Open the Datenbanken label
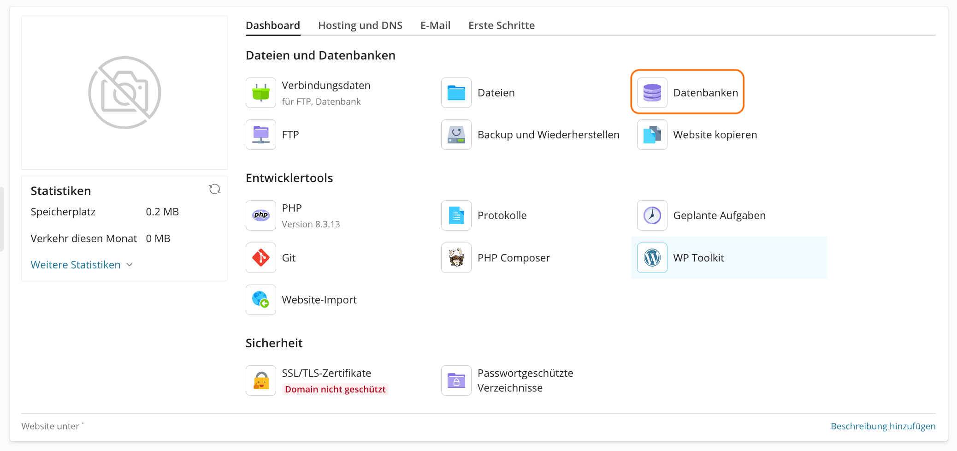 coord(705,93)
